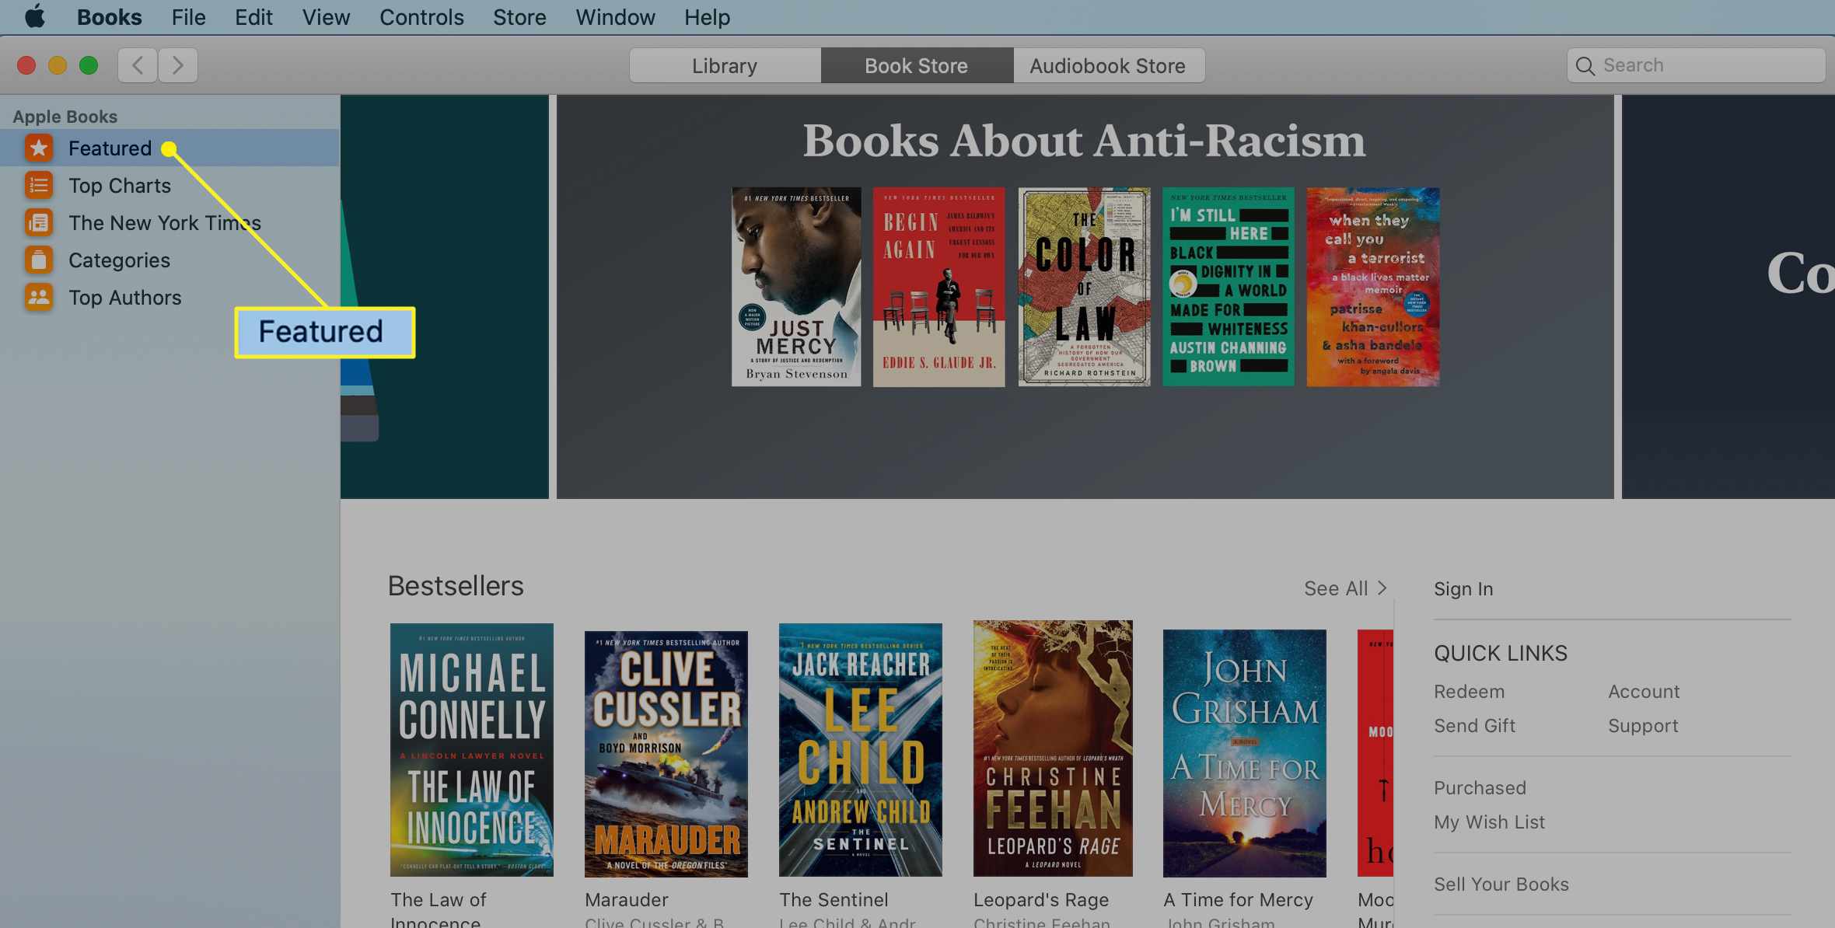Switch to the Audiobook Store tab
The height and width of the screenshot is (928, 1835).
click(1109, 65)
